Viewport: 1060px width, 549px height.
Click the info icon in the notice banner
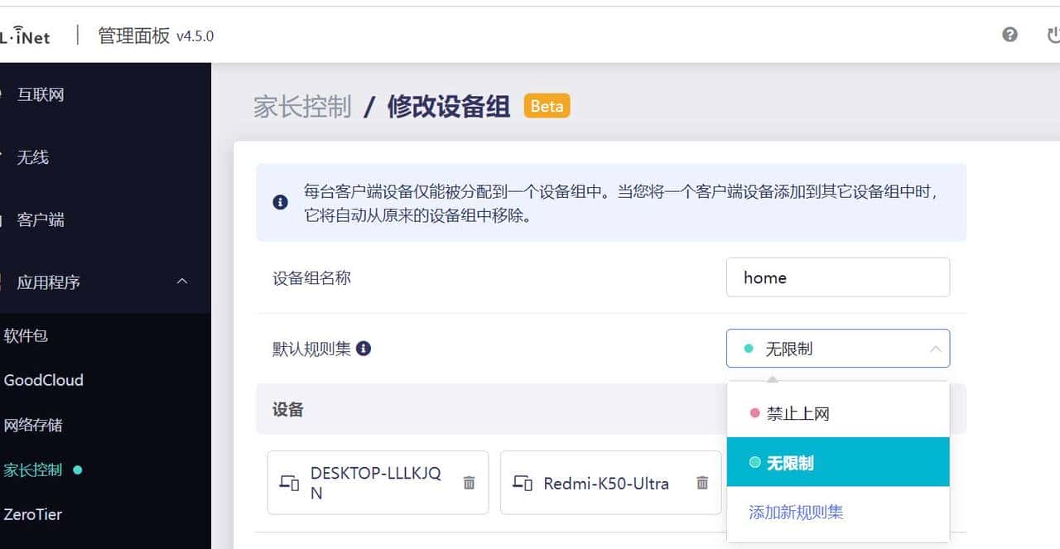280,201
